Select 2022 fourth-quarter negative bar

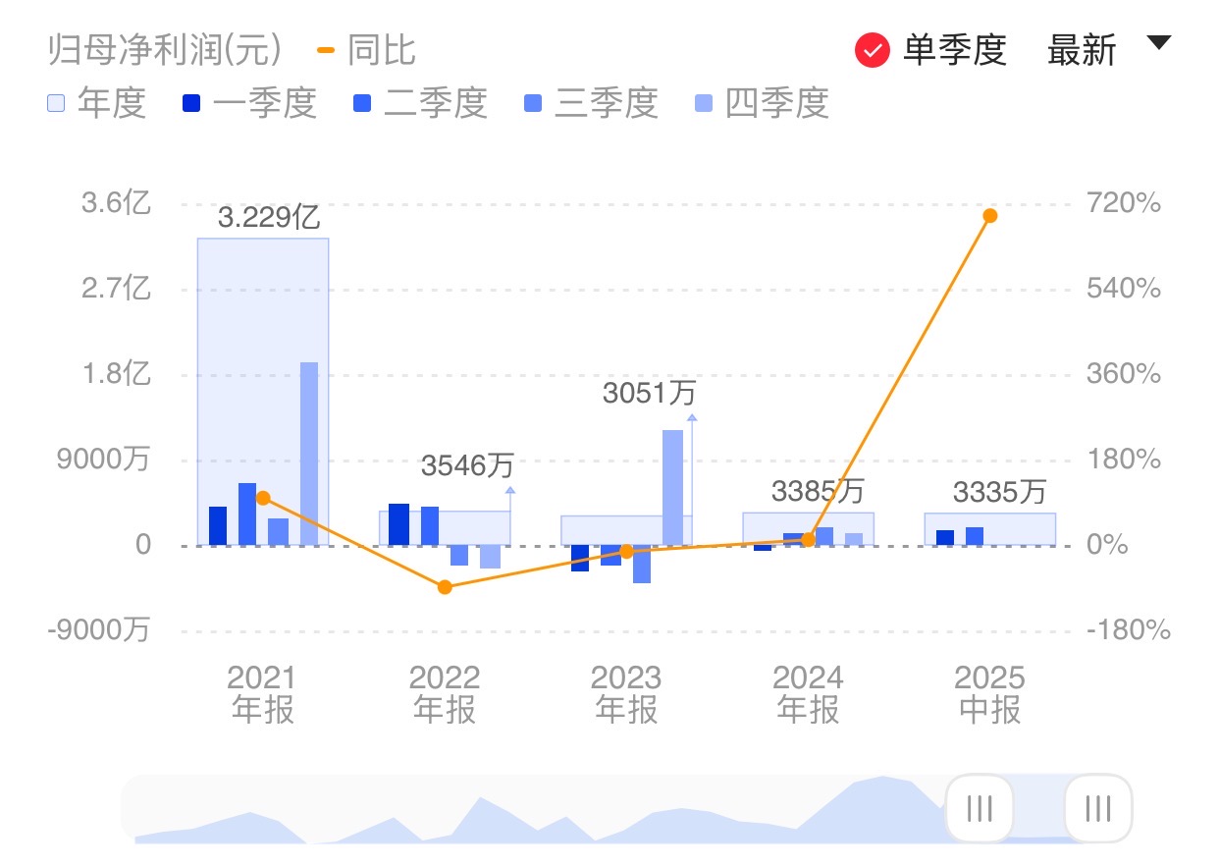pyautogui.click(x=491, y=557)
